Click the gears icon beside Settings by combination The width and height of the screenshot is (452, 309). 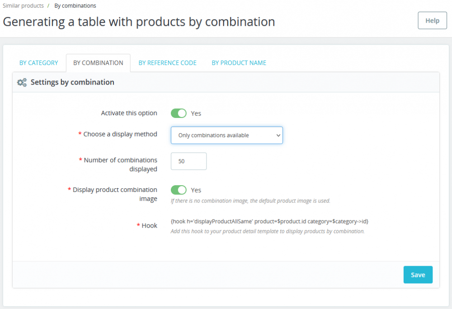[x=22, y=82]
